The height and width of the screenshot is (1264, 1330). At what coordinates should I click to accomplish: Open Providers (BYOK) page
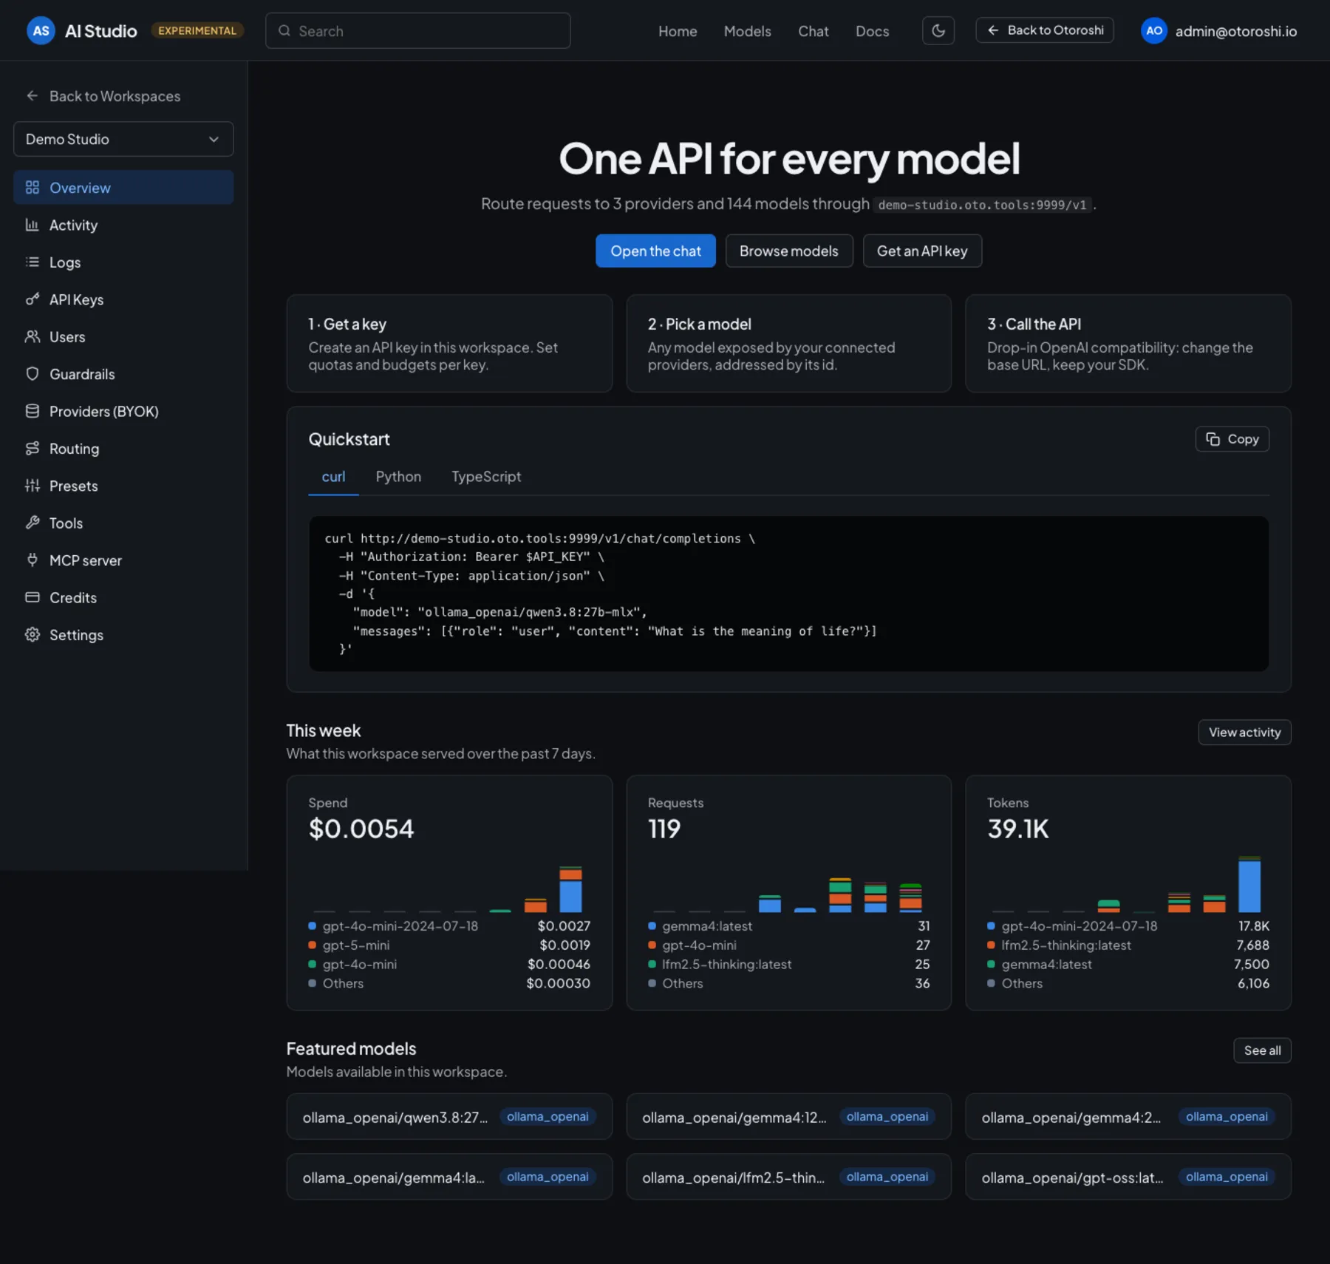point(123,411)
